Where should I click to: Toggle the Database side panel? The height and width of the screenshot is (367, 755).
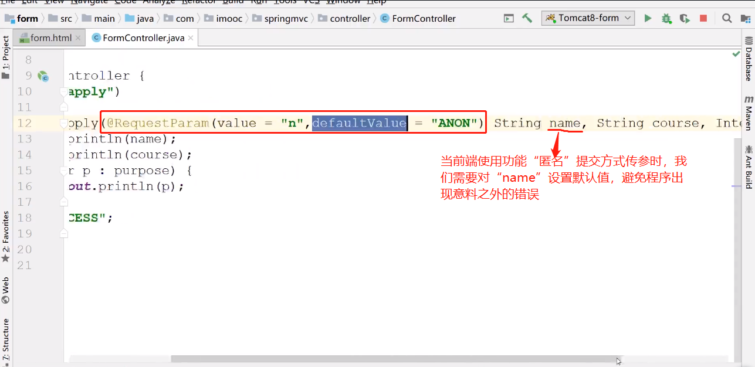(x=749, y=59)
